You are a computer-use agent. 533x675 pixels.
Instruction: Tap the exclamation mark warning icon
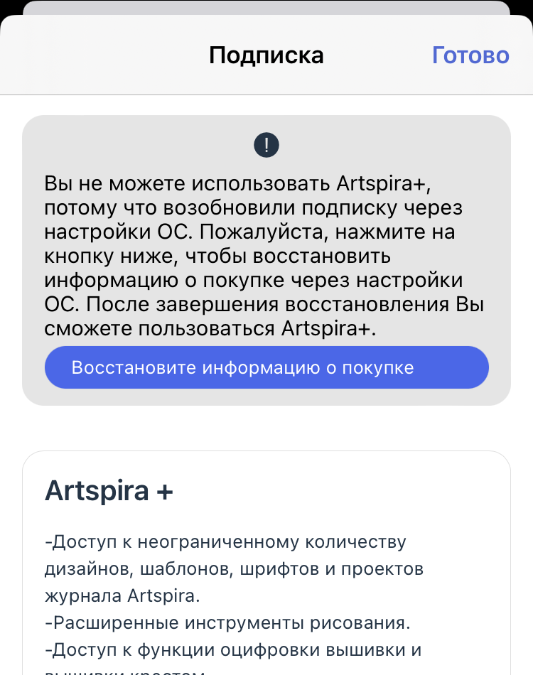click(266, 145)
